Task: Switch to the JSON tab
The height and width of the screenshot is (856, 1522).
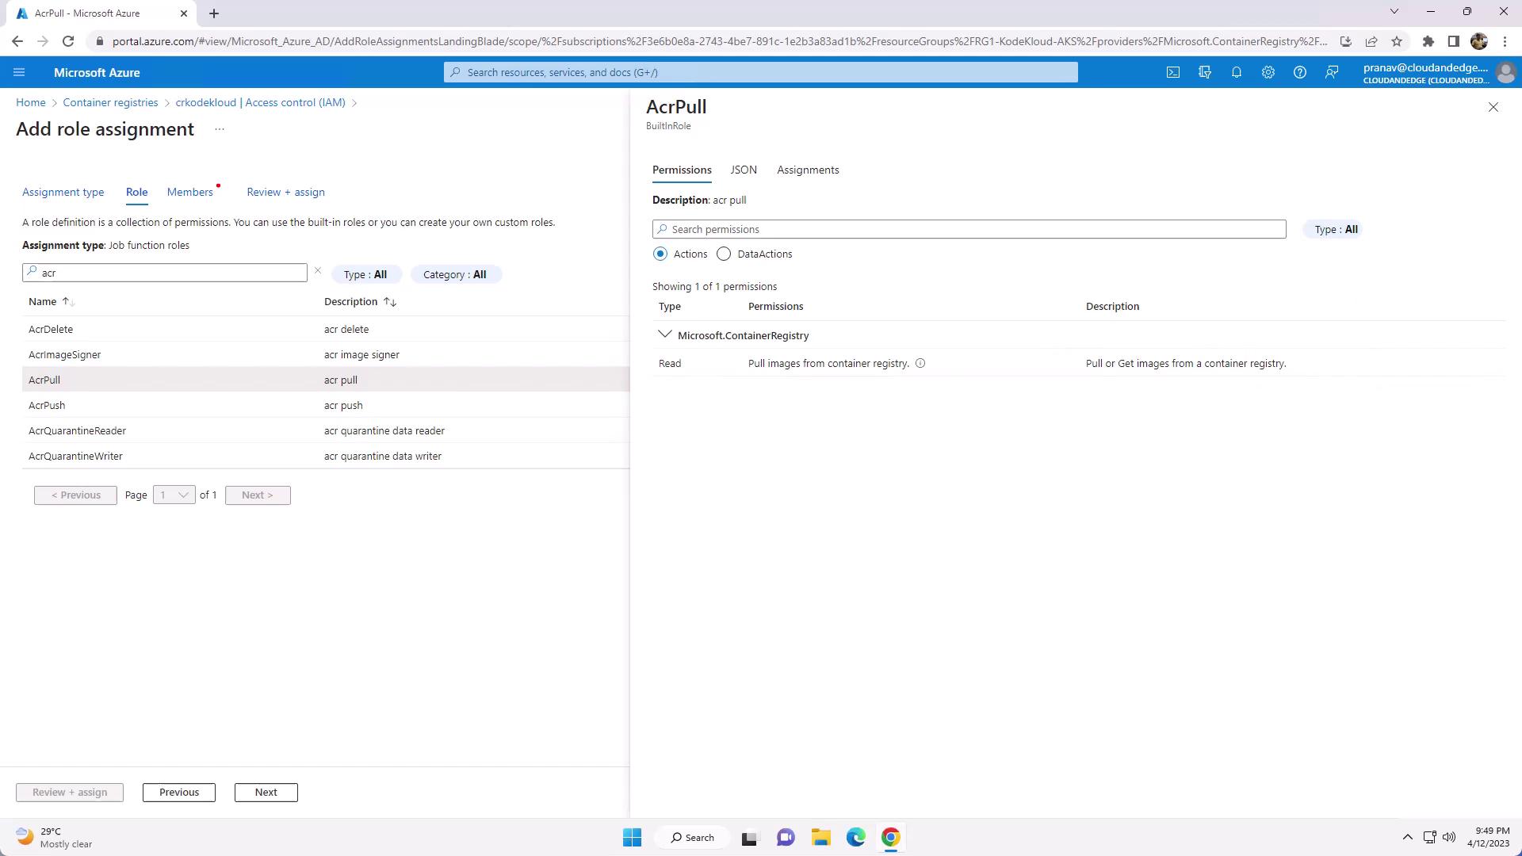Action: [x=744, y=170]
